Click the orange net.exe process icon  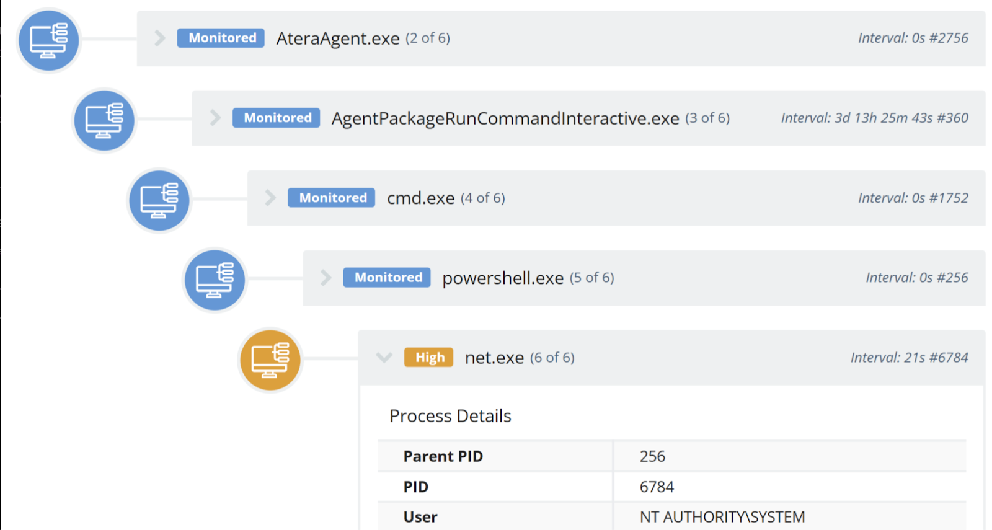[x=270, y=360]
